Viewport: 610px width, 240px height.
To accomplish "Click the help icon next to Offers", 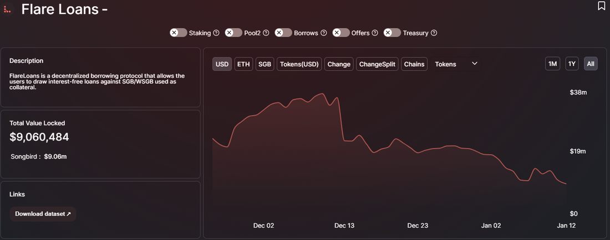I will [375, 33].
